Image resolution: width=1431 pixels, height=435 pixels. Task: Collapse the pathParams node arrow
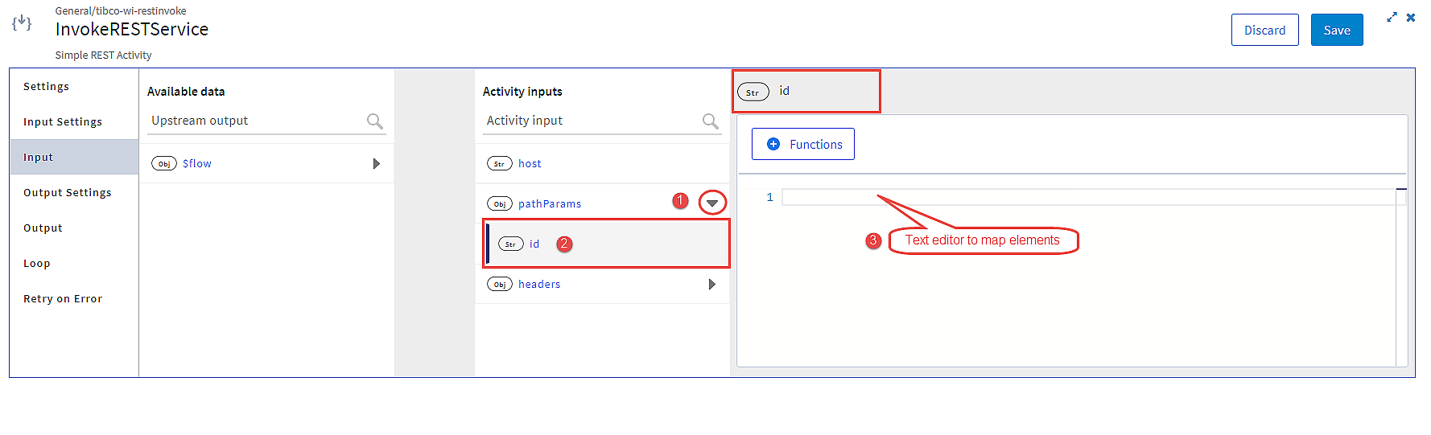tap(712, 203)
